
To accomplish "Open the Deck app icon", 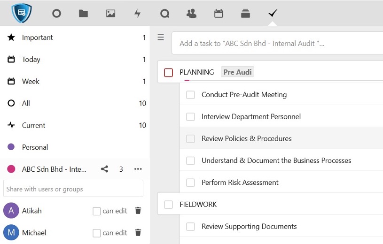I will pyautogui.click(x=245, y=14).
